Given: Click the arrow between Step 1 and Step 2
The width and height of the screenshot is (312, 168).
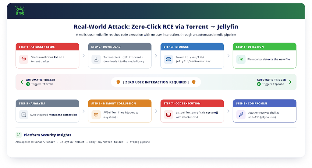Looking at the screenshot, I should tap(83, 56).
